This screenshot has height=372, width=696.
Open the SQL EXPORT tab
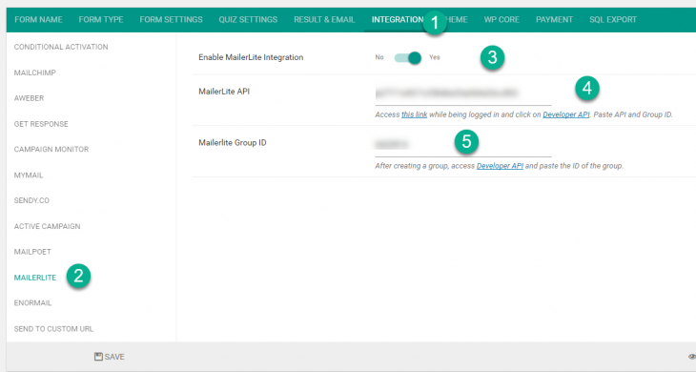tap(613, 19)
